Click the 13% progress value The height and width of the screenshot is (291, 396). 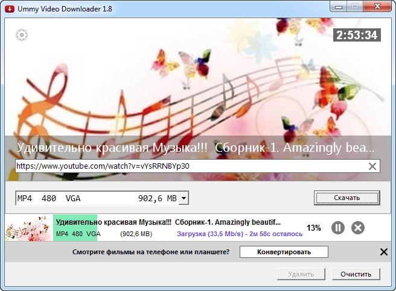[314, 228]
